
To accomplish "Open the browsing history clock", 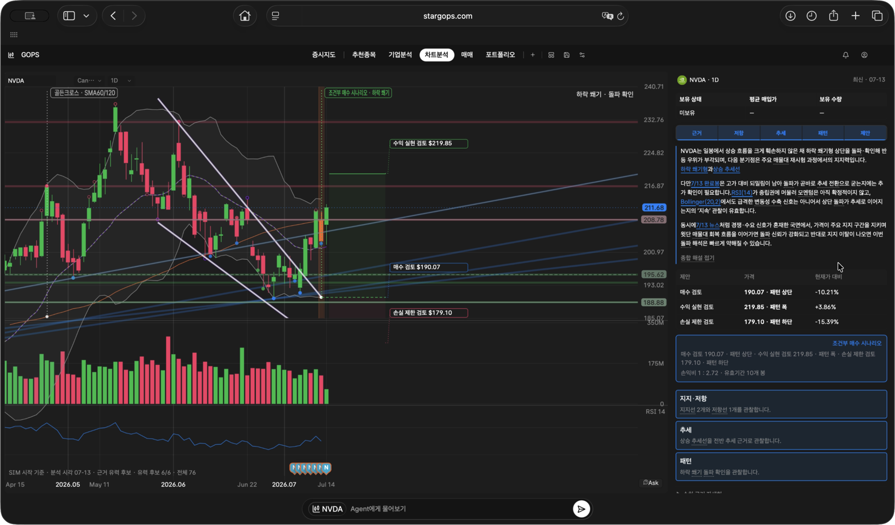I will click(x=811, y=16).
